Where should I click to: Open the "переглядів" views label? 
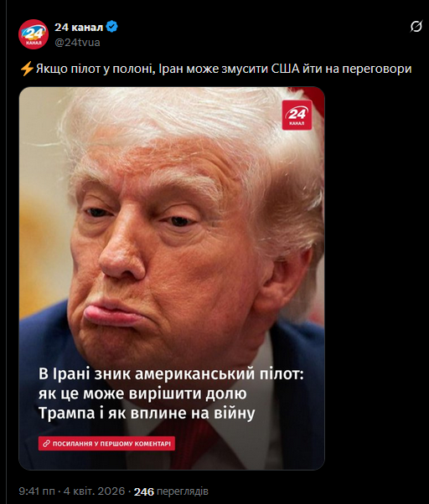(183, 491)
